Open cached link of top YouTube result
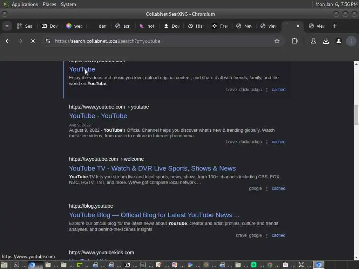This screenshot has height=269, width=359. pyautogui.click(x=278, y=90)
